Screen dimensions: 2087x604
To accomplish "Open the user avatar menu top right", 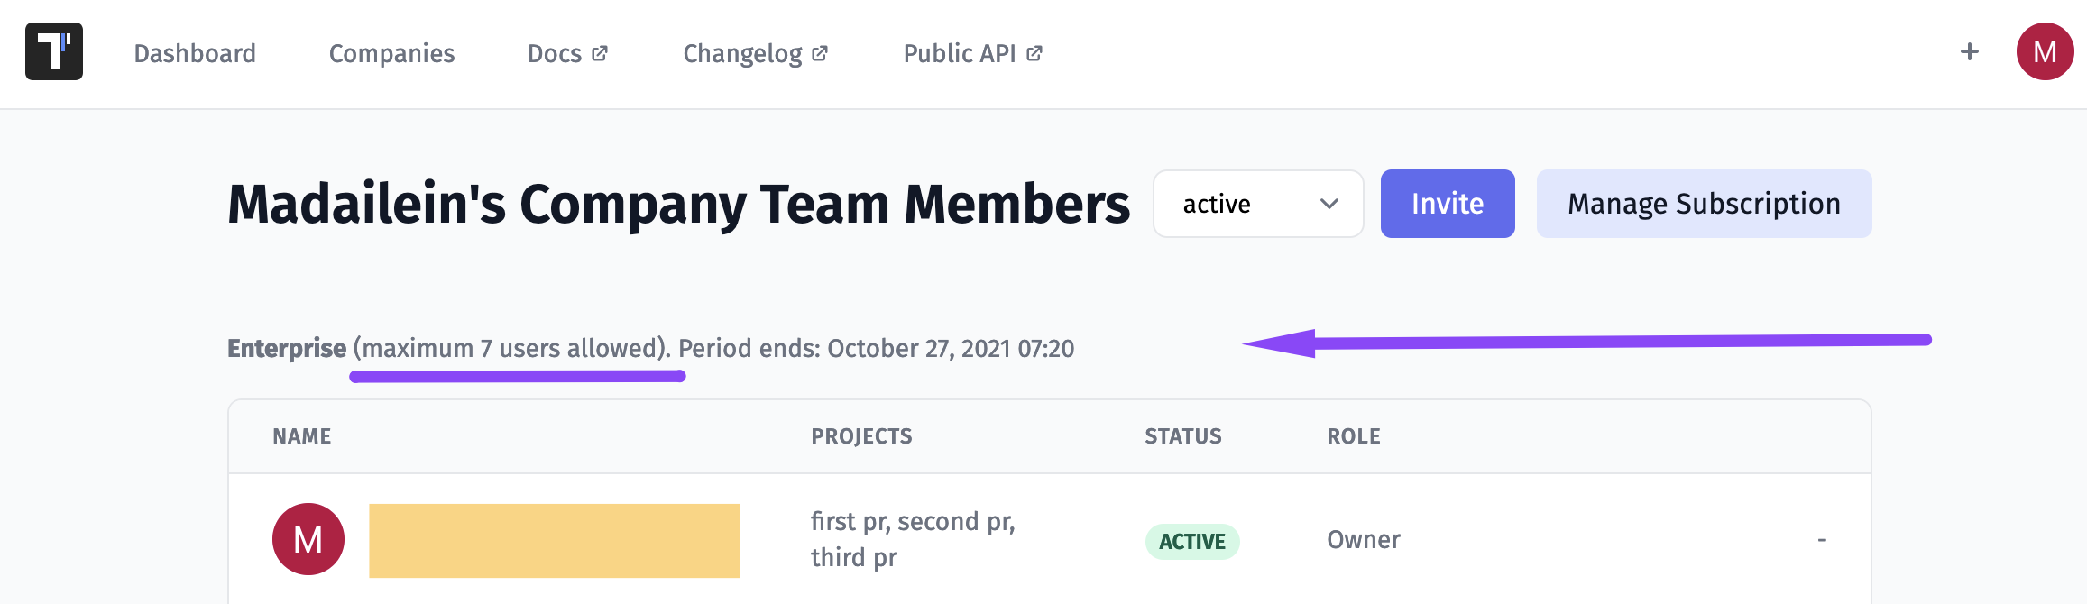I will pyautogui.click(x=2045, y=51).
